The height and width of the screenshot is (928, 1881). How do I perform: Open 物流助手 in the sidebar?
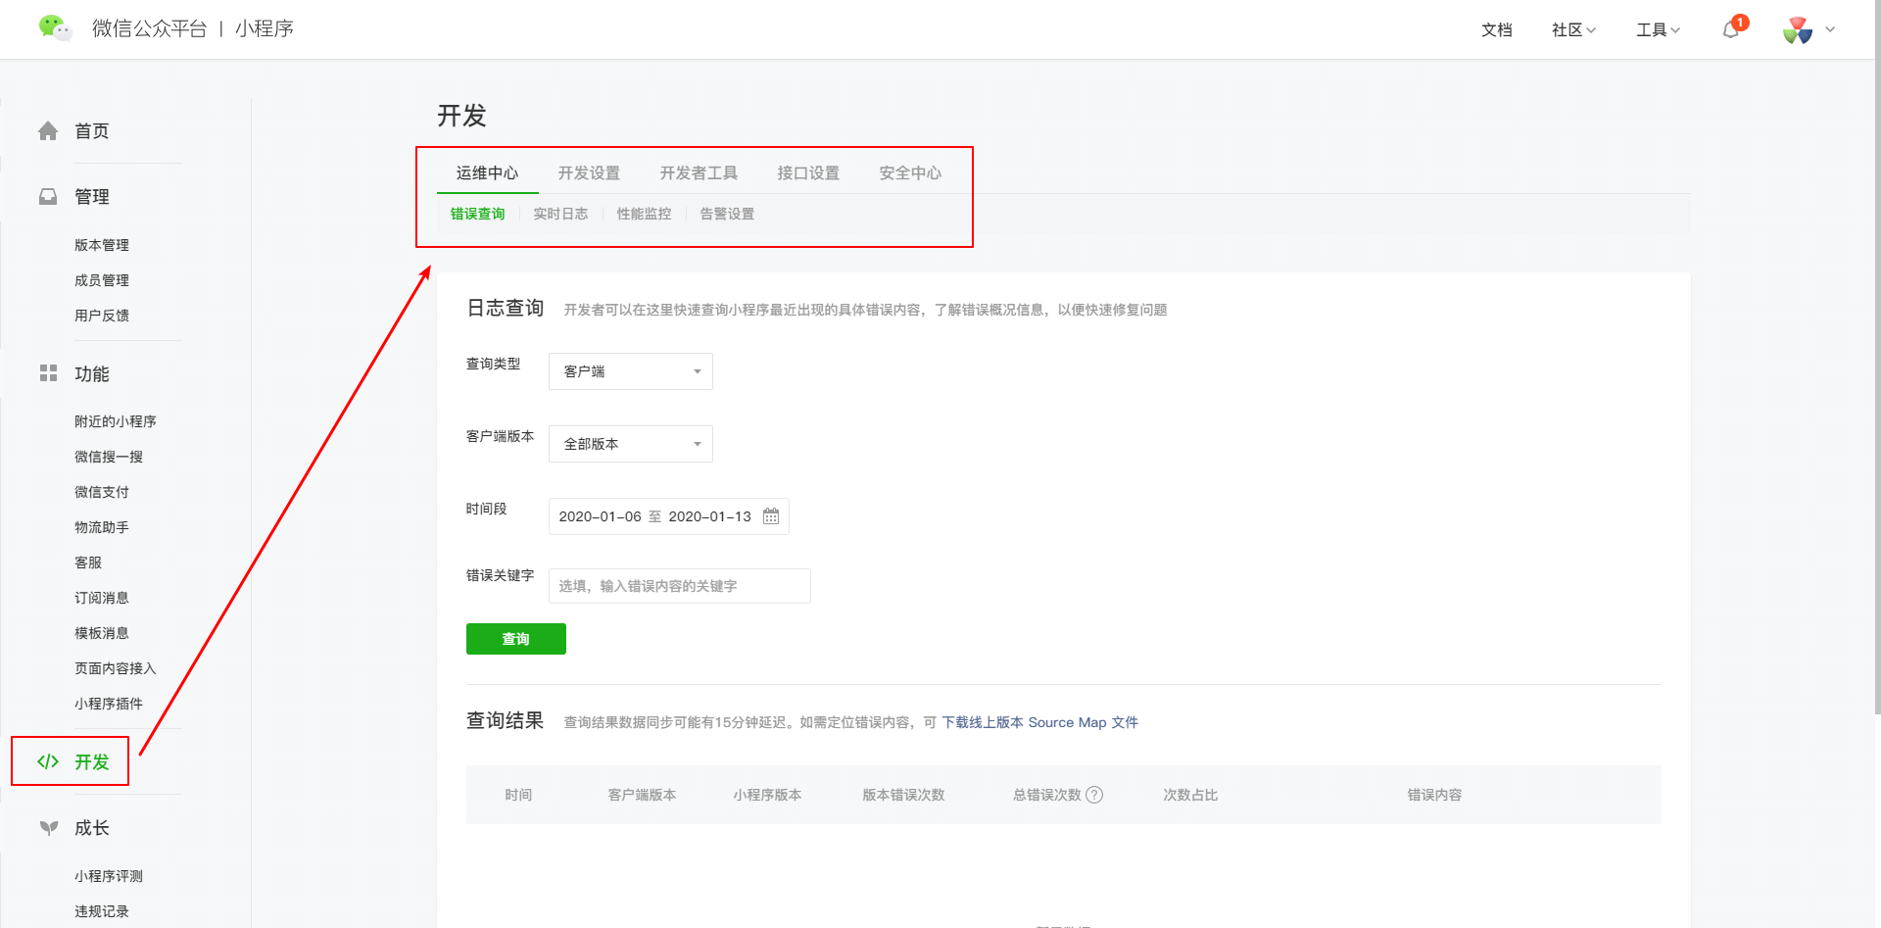102,527
